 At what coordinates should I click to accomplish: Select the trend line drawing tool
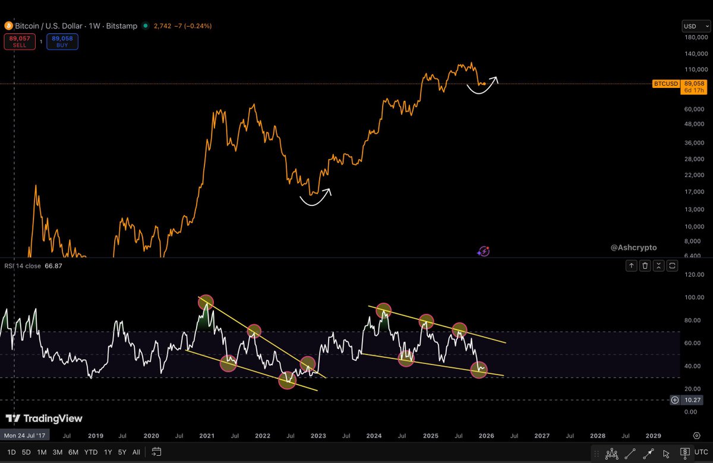(630, 453)
